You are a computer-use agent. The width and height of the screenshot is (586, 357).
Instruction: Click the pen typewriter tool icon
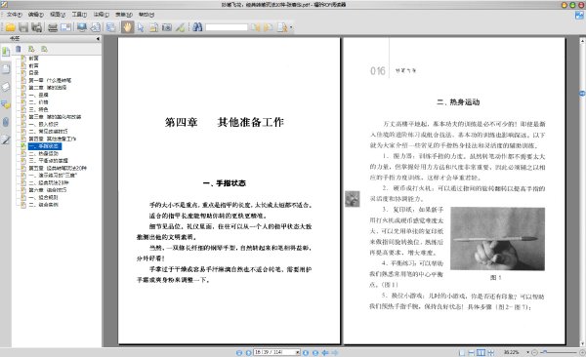pyautogui.click(x=181, y=27)
